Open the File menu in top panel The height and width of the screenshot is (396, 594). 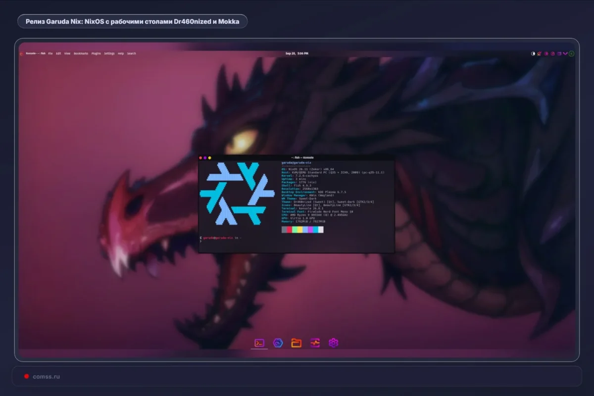click(x=50, y=53)
